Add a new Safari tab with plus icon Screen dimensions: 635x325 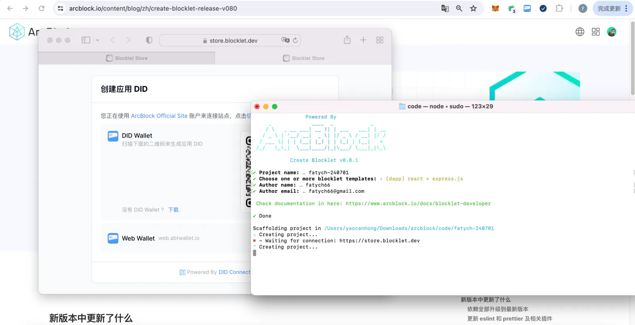[363, 40]
